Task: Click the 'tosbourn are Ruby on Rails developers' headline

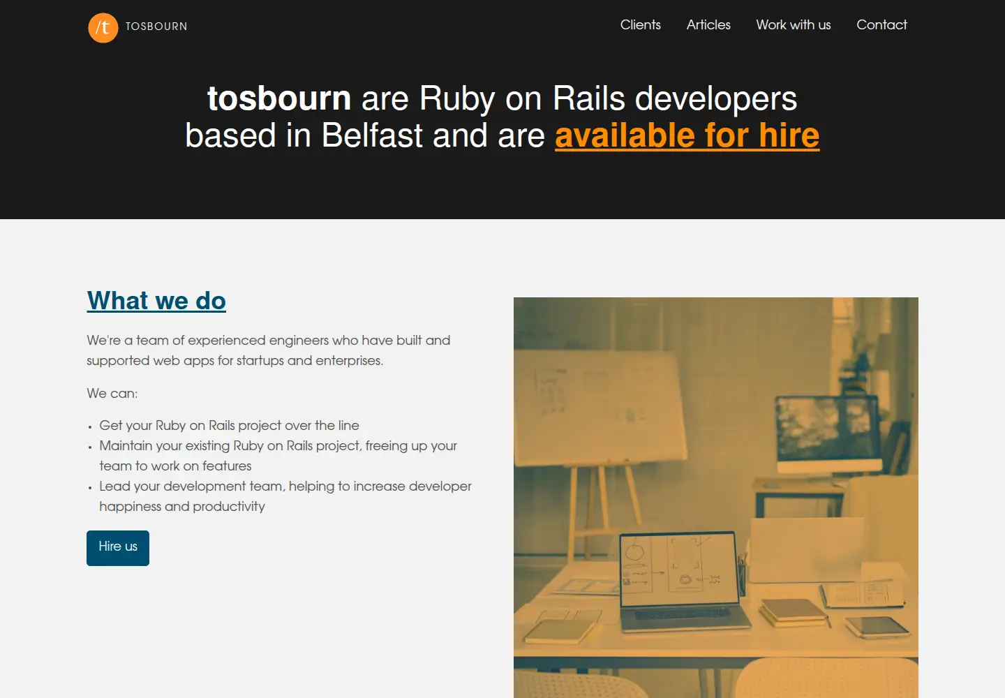Action: (502, 117)
